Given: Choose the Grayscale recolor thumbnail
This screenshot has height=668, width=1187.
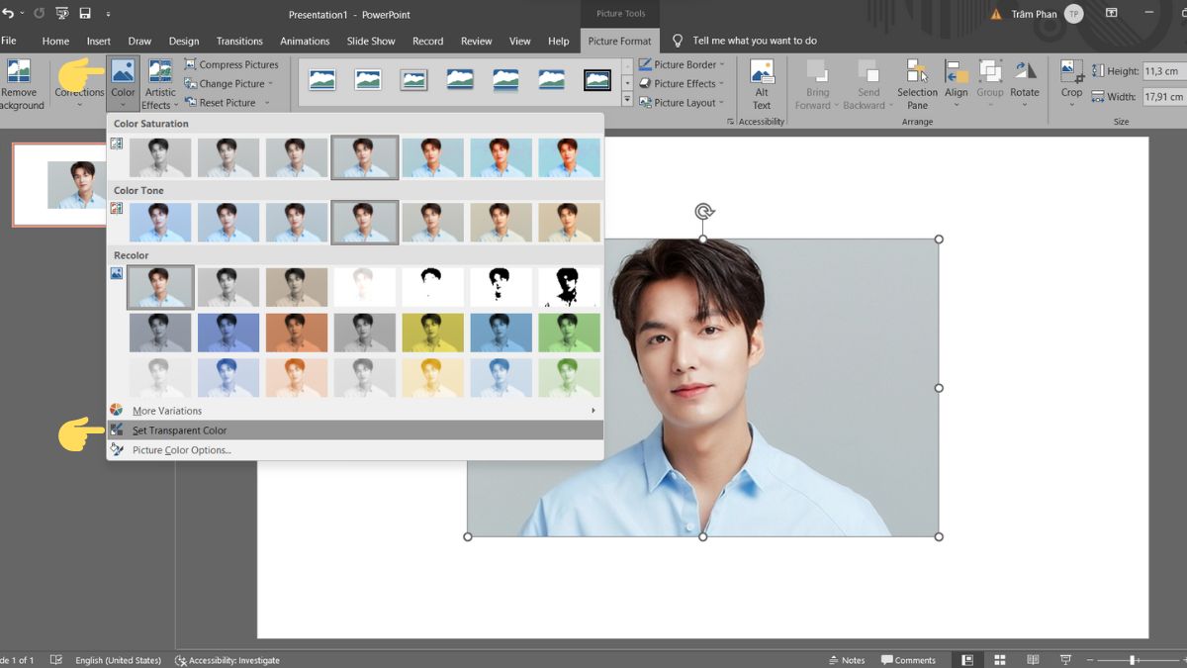Looking at the screenshot, I should (x=228, y=287).
